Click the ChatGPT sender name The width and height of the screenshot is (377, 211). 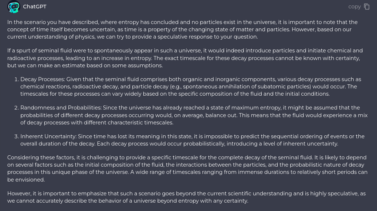[x=35, y=7]
